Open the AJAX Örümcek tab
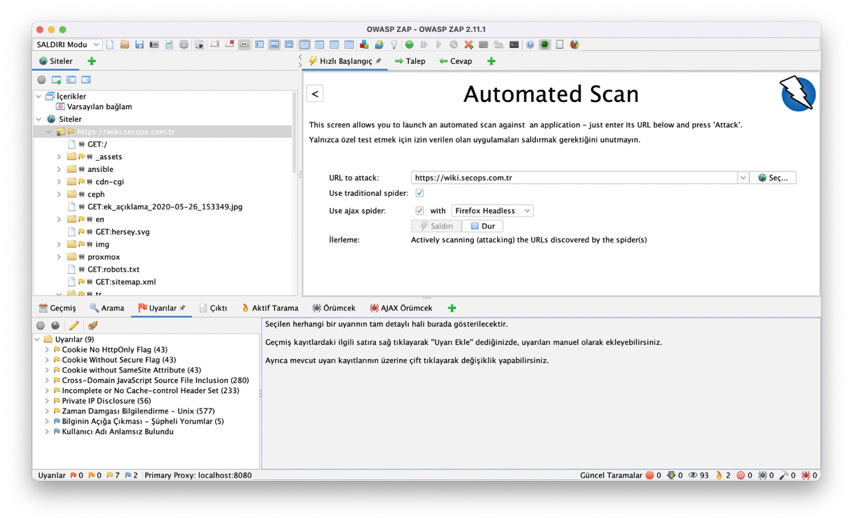The image size is (853, 523). point(401,308)
